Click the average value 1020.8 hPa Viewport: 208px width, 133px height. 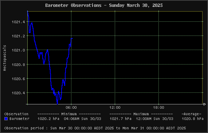(x=193, y=119)
